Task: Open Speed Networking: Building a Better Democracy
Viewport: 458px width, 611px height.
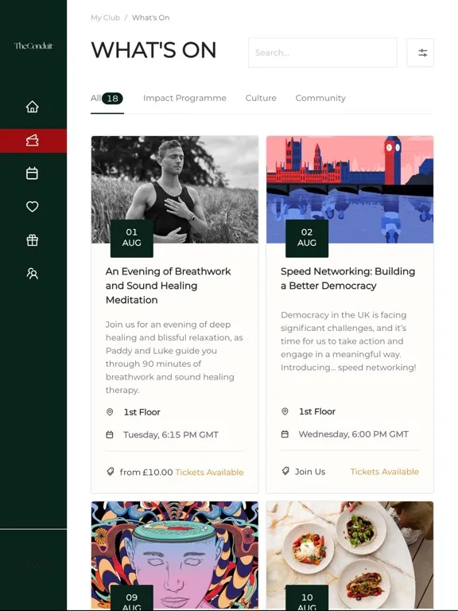Action: (x=347, y=278)
